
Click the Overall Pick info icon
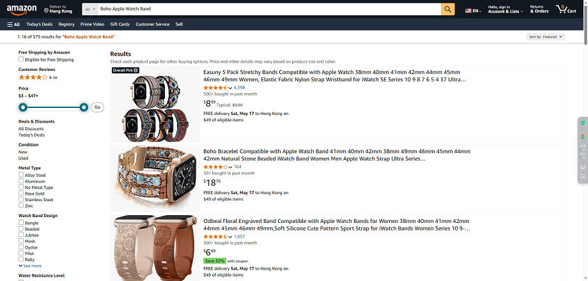point(136,70)
